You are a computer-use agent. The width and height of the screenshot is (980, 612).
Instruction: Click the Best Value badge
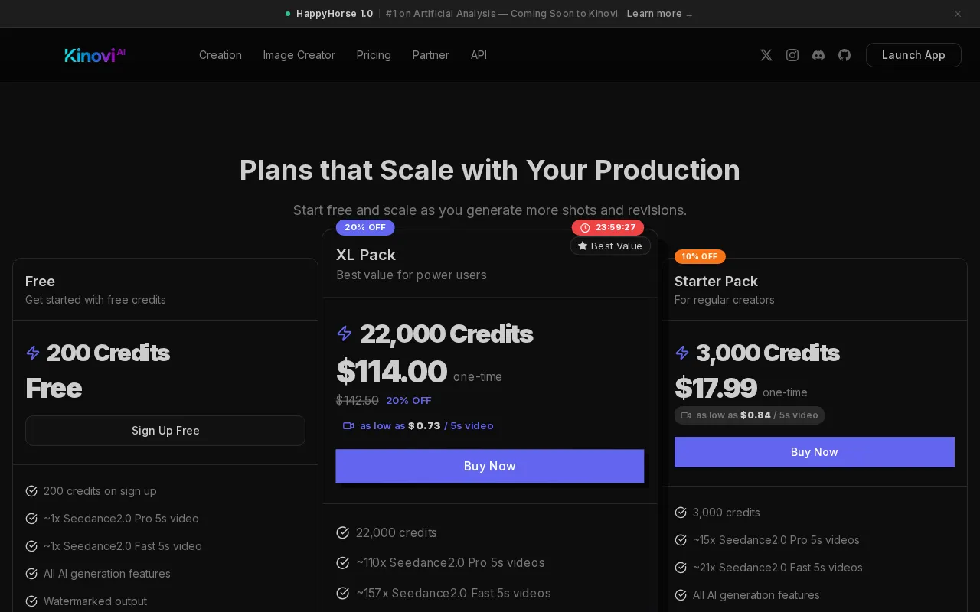tap(610, 246)
